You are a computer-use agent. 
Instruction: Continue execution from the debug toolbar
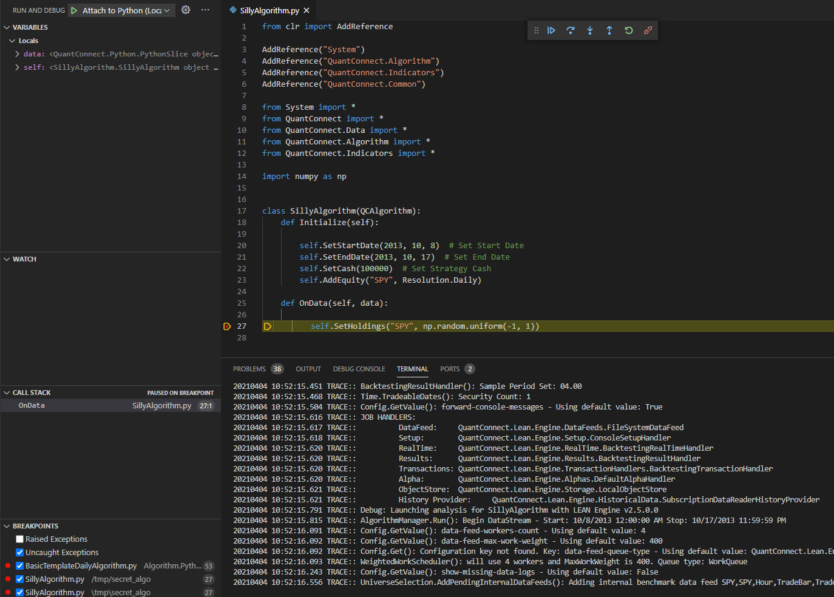pos(551,30)
